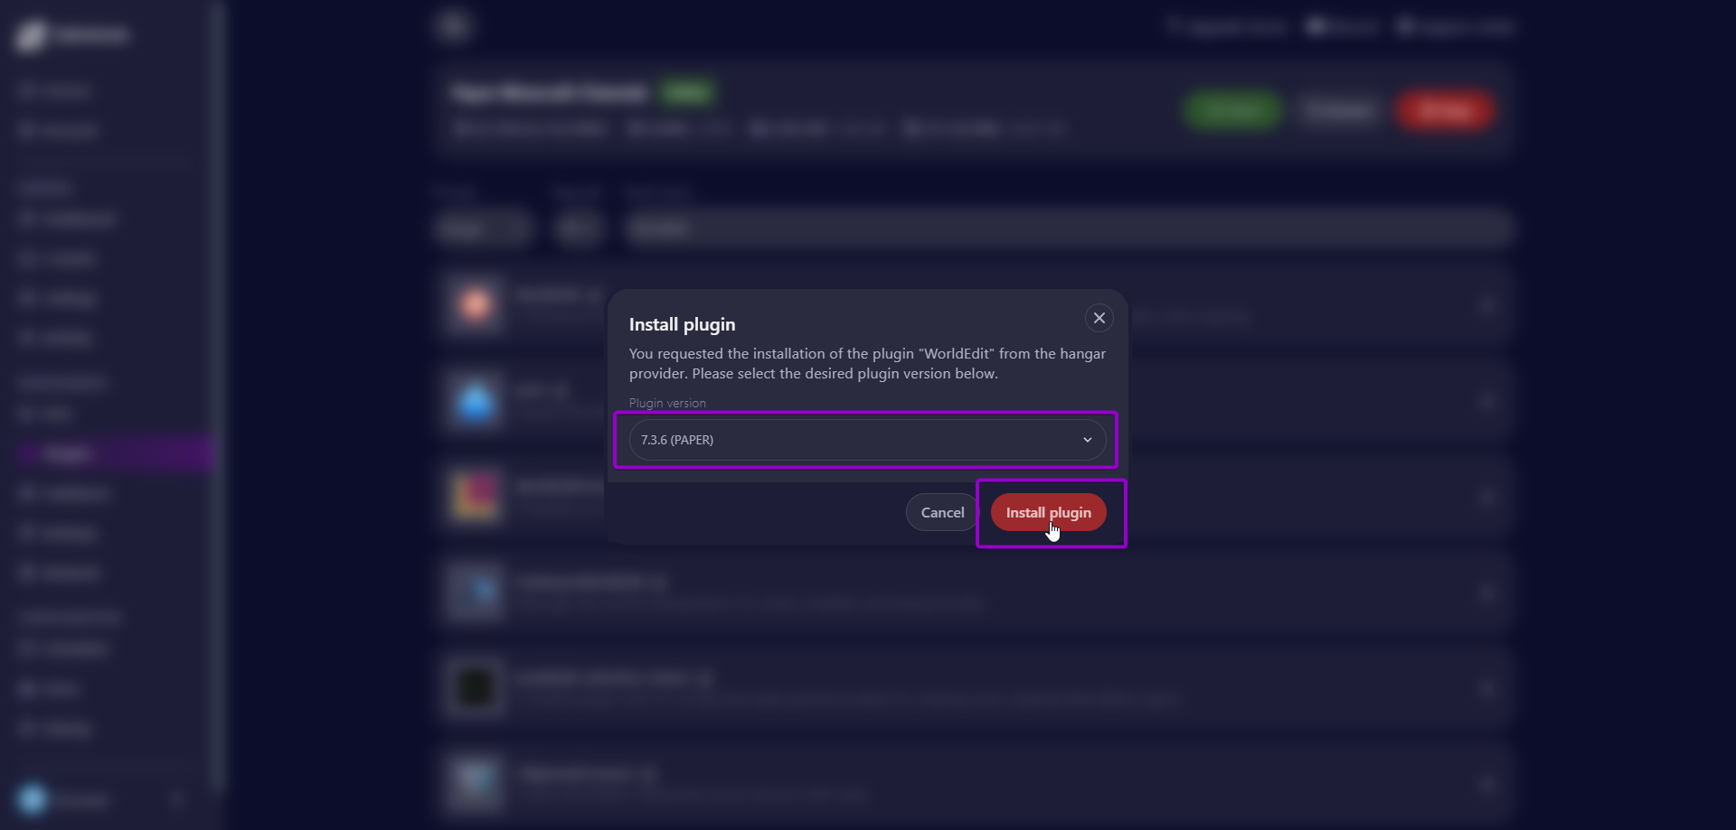Click the dark black-green plugin thumbnail
This screenshot has width=1736, height=830.
(x=476, y=688)
